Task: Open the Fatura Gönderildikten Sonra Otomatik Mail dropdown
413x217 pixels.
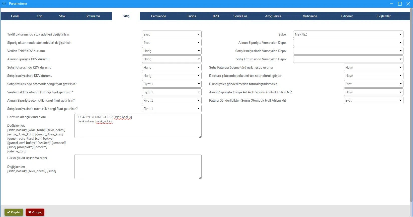Action: 373,100
